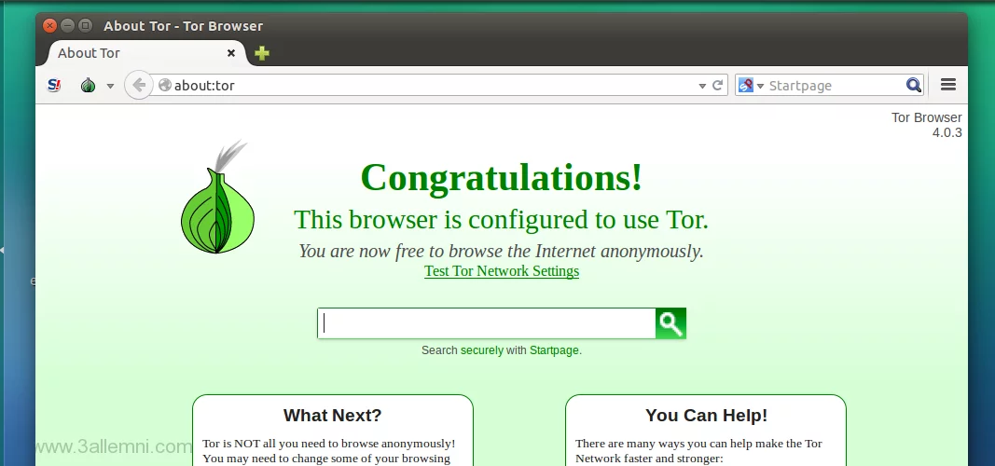Click the page's central search input box
The width and height of the screenshot is (995, 466).
[x=486, y=323]
